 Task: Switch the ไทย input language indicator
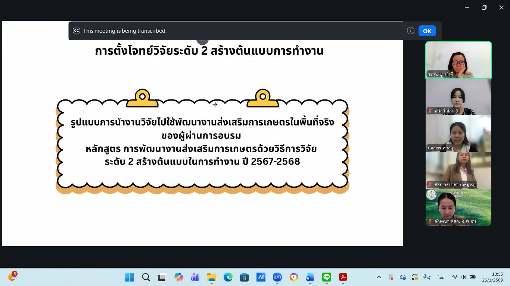point(441,277)
